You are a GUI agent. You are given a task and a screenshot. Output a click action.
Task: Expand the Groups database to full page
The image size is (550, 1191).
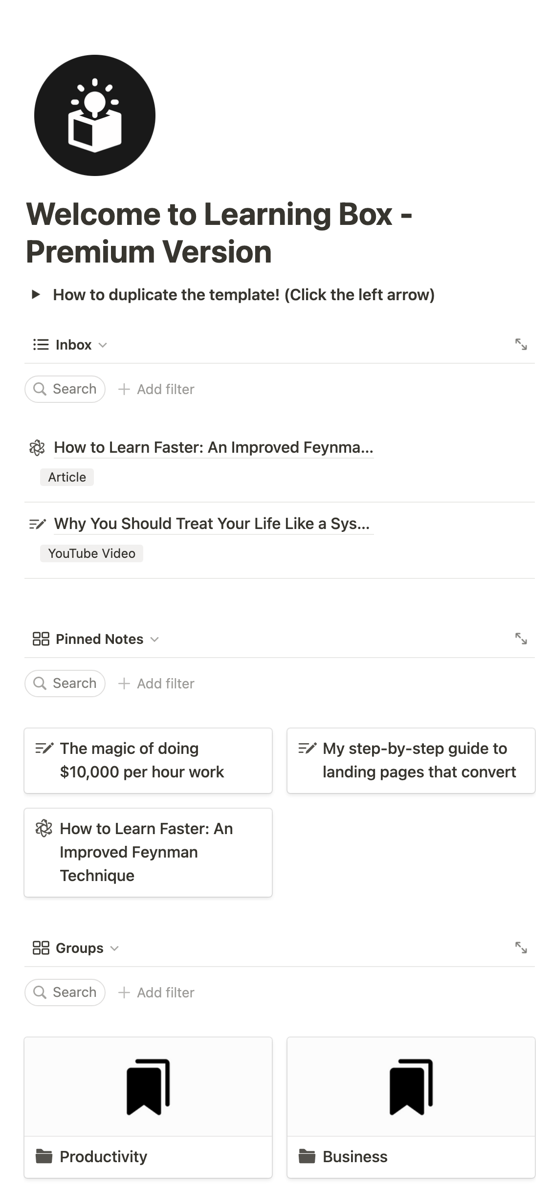point(521,948)
